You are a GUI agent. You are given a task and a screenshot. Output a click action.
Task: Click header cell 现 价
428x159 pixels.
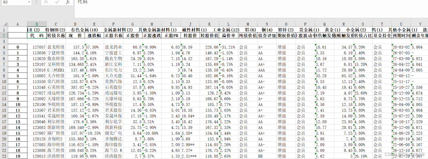75,35
